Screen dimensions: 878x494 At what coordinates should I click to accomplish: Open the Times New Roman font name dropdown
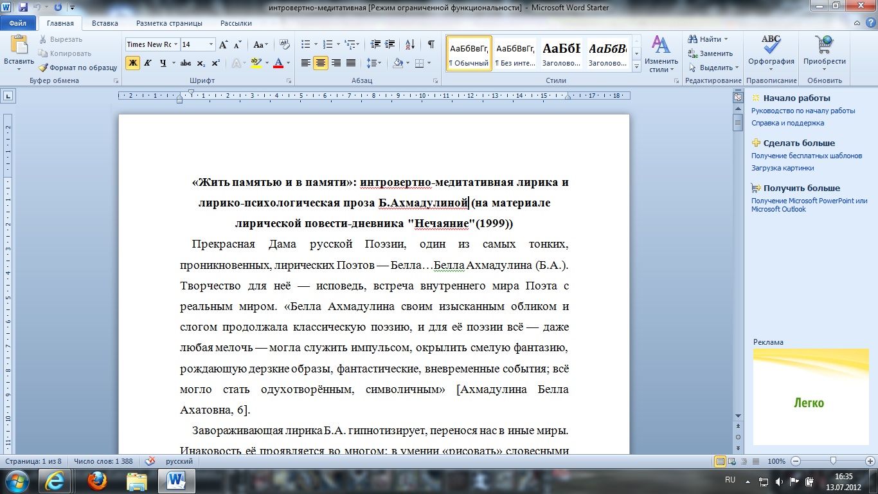point(175,44)
